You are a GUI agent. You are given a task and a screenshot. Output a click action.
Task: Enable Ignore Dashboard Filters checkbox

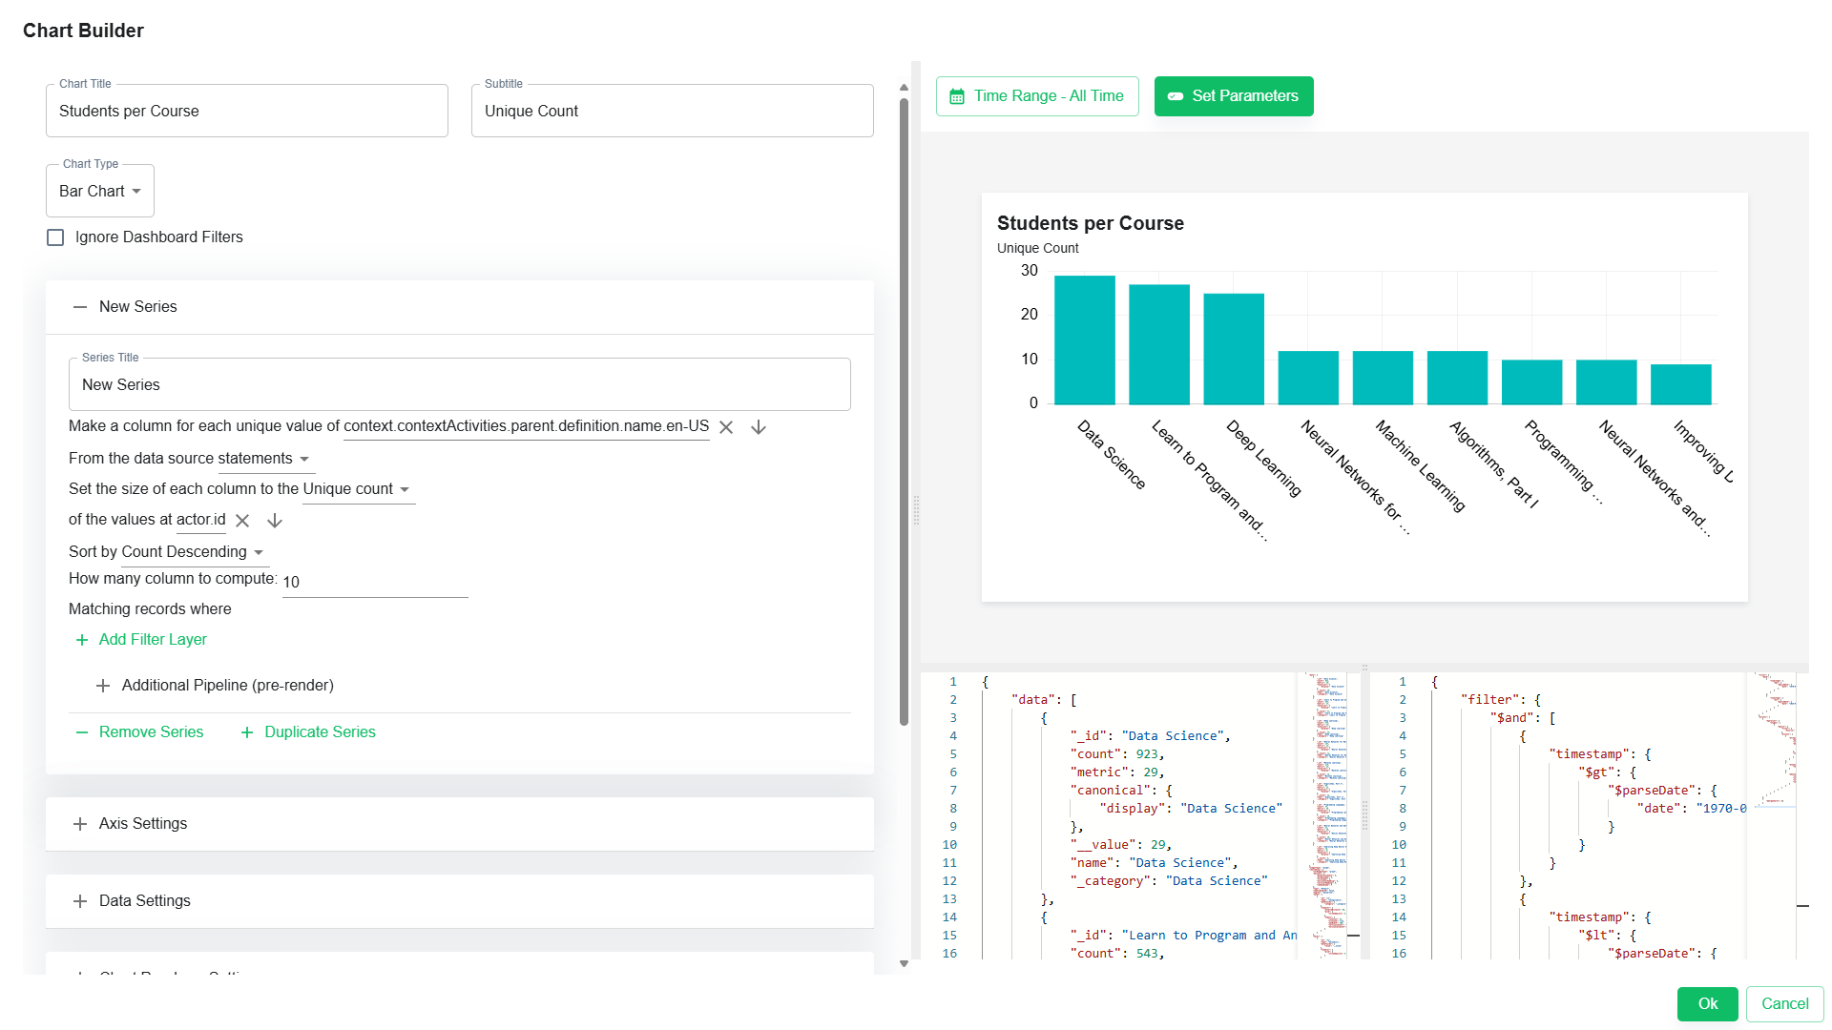55,237
